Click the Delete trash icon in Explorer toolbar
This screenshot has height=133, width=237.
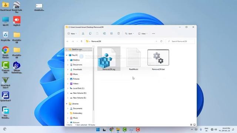point(118,34)
